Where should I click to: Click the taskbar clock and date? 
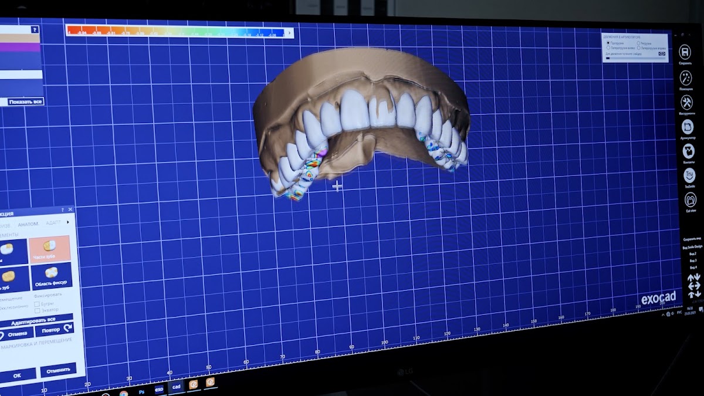[x=690, y=311]
